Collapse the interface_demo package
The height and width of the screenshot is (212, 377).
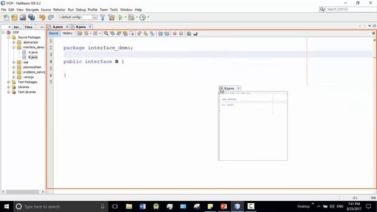(x=14, y=47)
